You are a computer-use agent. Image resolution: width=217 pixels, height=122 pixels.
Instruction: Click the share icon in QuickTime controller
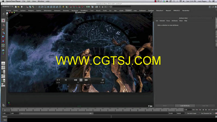[x=103, y=80]
